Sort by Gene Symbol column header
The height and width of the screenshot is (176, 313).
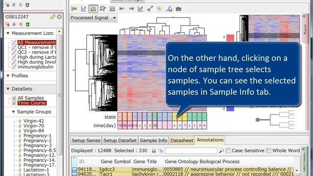(x=115, y=161)
